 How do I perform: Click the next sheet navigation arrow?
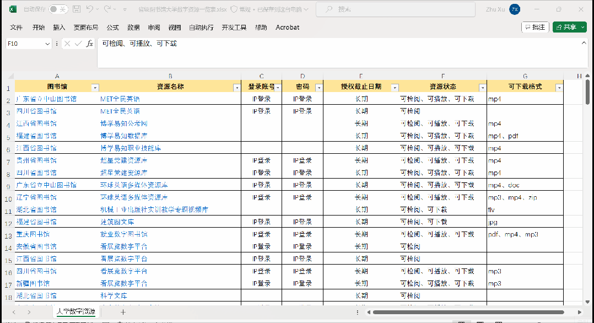click(x=29, y=312)
